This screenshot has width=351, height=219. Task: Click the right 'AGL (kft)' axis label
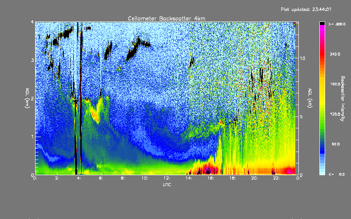click(310, 98)
